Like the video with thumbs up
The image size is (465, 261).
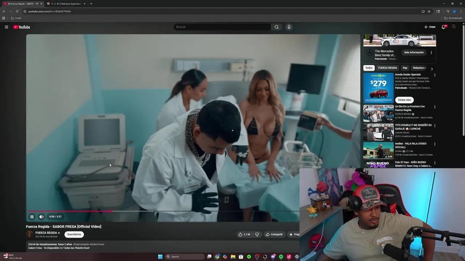click(x=244, y=235)
